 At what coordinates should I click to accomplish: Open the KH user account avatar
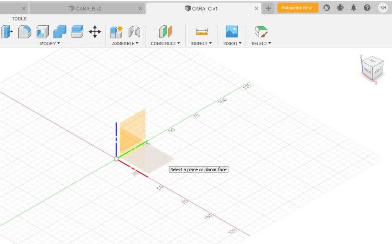click(x=383, y=8)
